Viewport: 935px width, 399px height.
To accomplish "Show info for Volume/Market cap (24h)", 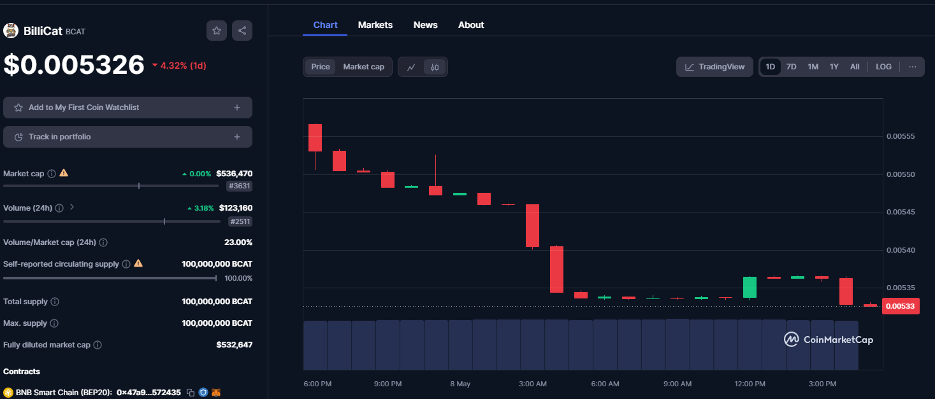I will tap(103, 242).
